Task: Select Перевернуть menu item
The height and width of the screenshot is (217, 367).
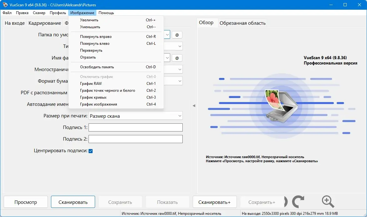Action: (x=116, y=50)
